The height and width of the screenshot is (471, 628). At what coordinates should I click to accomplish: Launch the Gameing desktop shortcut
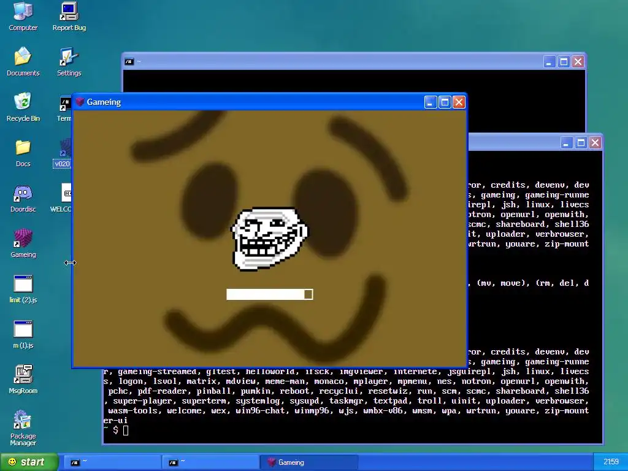[x=23, y=243]
